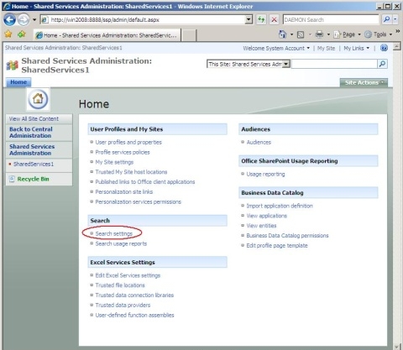Open the Search settings link
This screenshot has width=403, height=350.
click(x=114, y=233)
